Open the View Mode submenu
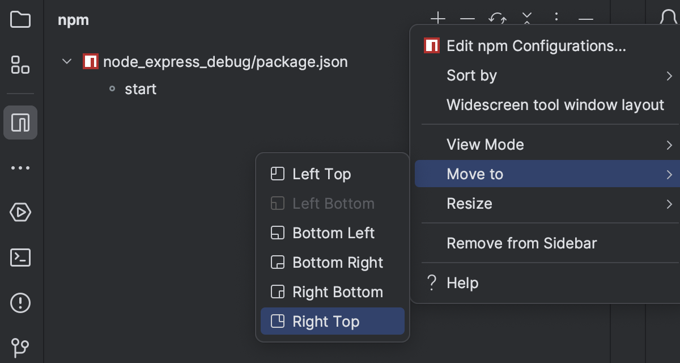 click(x=484, y=145)
